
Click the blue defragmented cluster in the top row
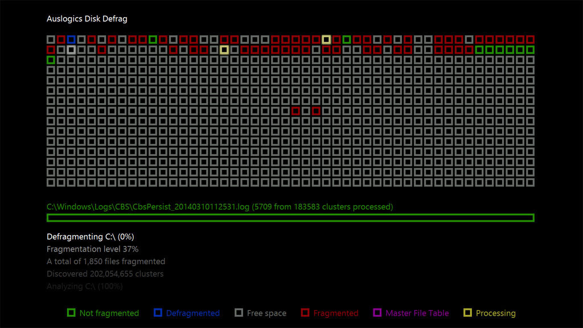tap(71, 39)
